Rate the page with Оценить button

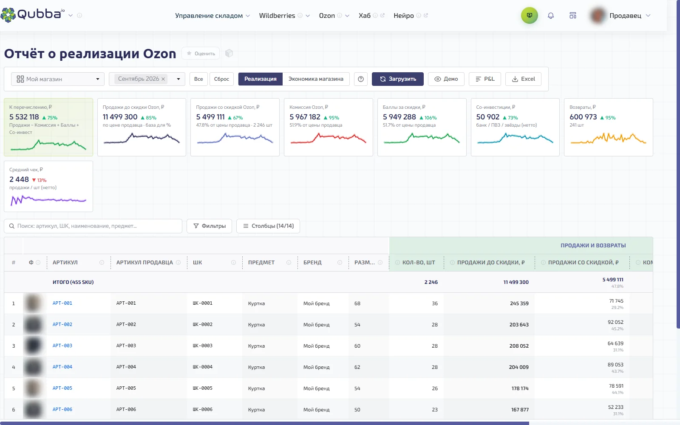click(201, 54)
